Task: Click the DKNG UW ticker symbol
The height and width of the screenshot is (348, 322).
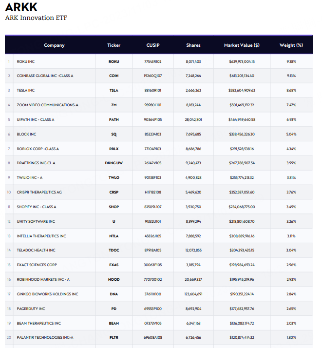Action: (114, 163)
